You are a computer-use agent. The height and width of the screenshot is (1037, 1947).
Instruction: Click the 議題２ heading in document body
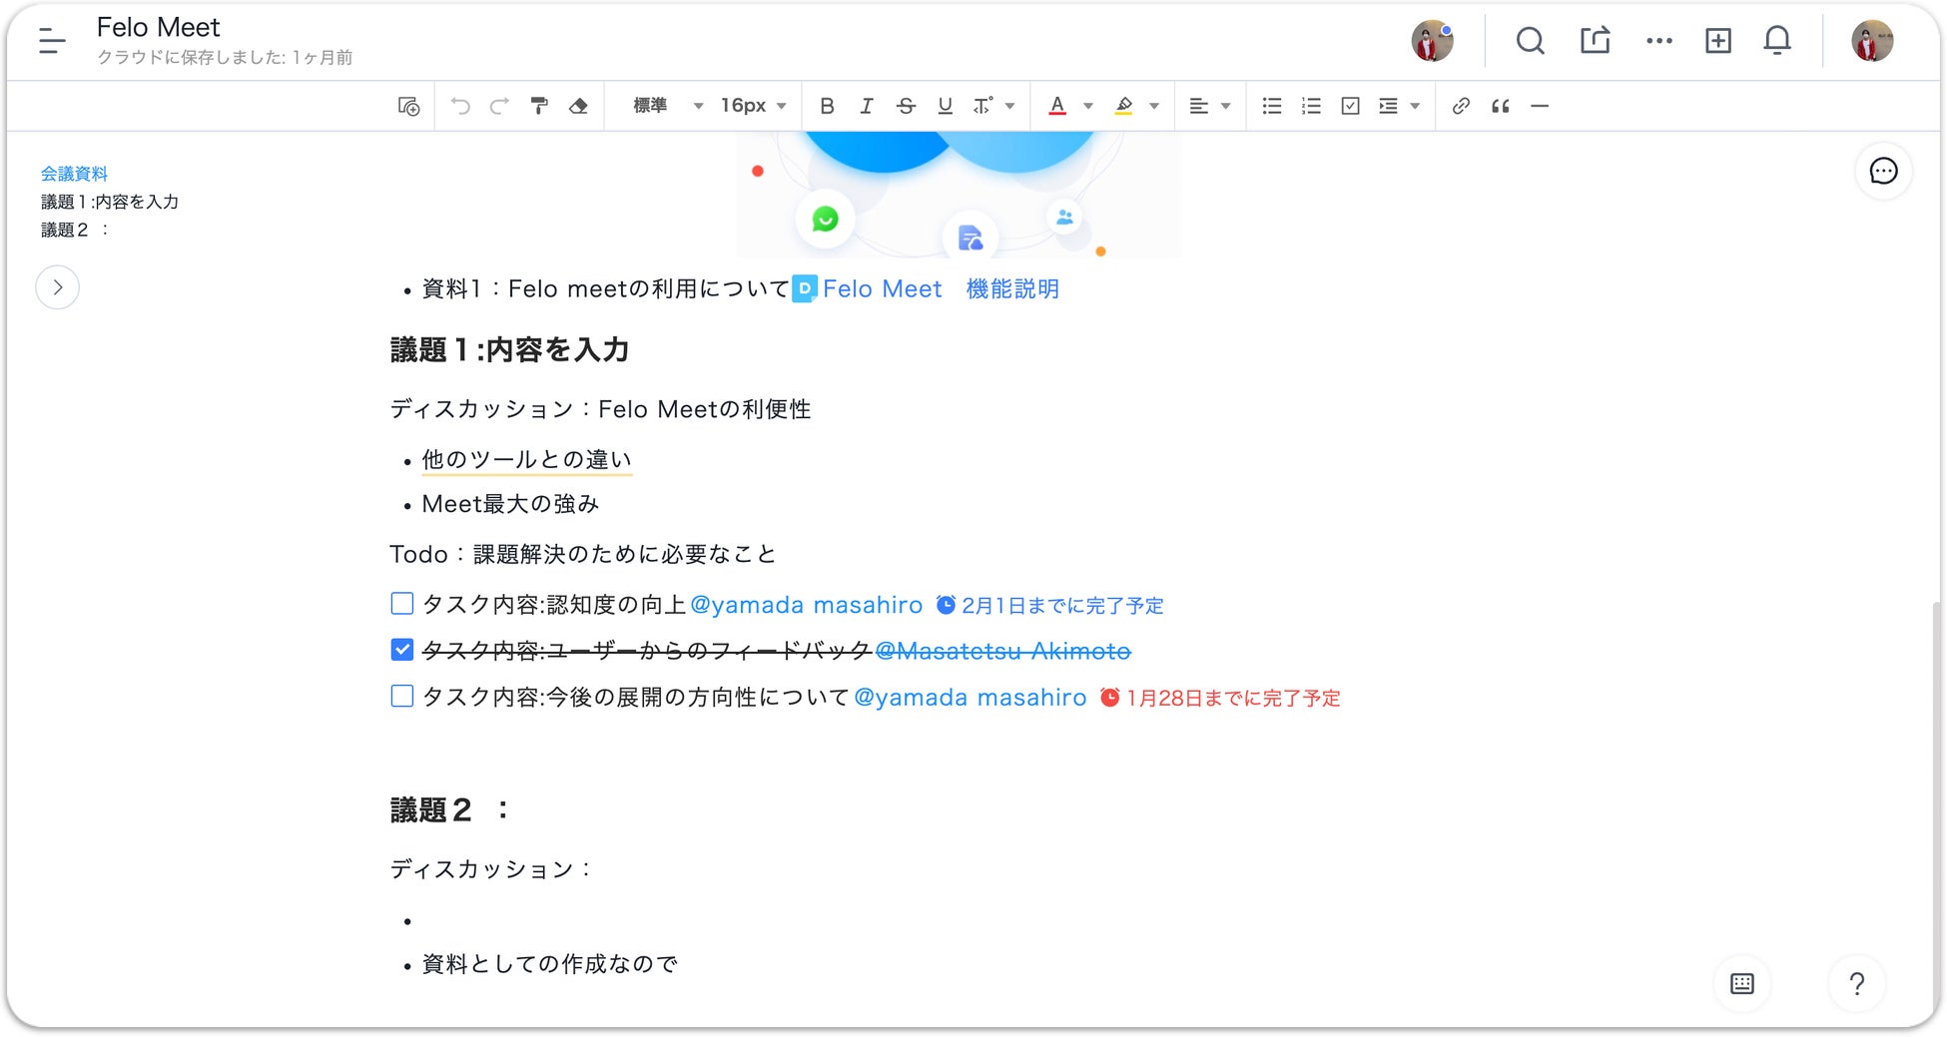449,809
